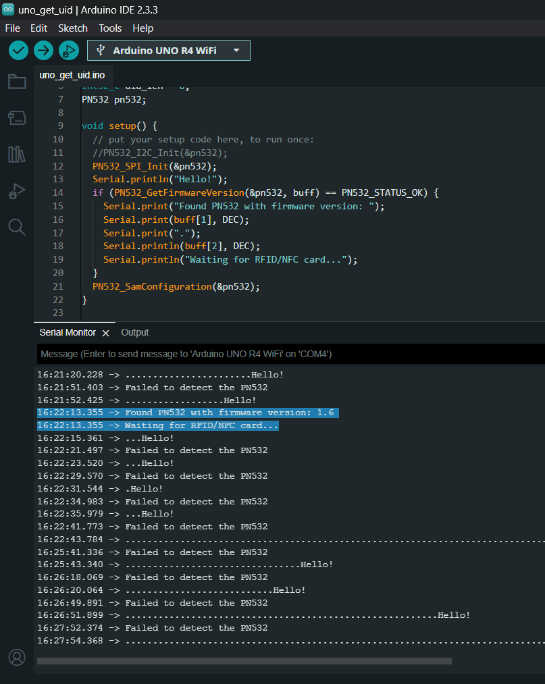Image resolution: width=545 pixels, height=684 pixels.
Task: Close the Serial Monitor tab
Action: 105,333
